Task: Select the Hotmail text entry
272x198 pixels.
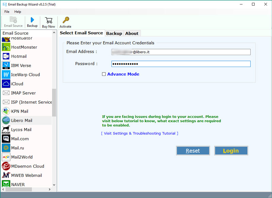Action: tap(19, 56)
